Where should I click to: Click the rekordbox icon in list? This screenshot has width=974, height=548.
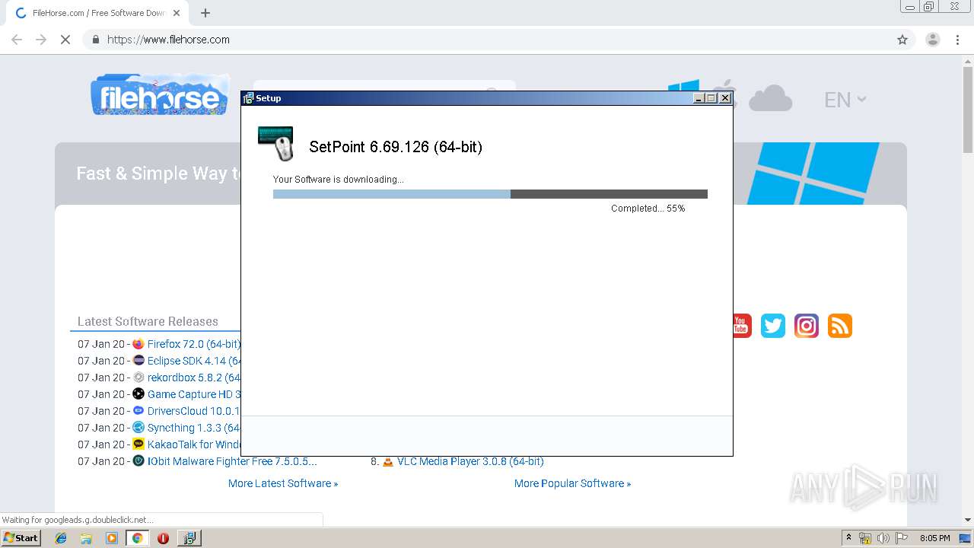[138, 378]
